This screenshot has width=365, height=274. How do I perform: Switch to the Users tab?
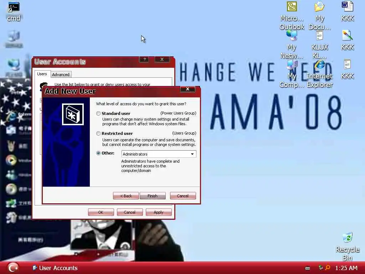tap(42, 74)
